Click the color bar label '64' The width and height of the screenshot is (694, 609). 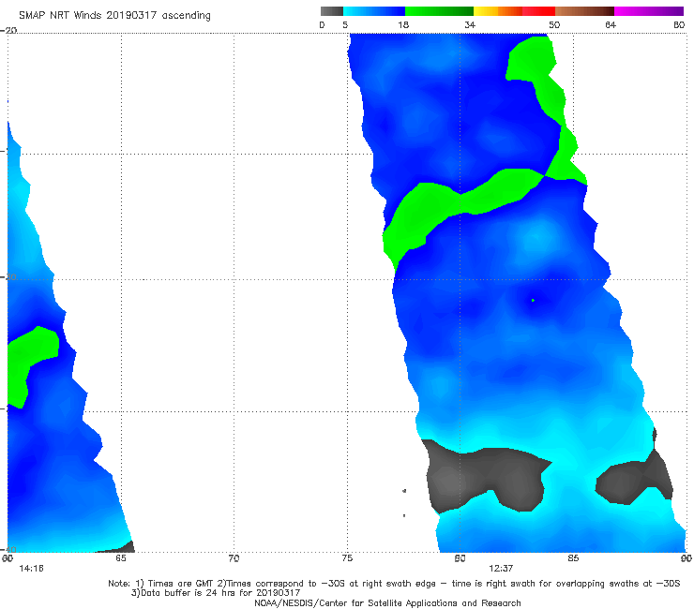click(x=611, y=24)
